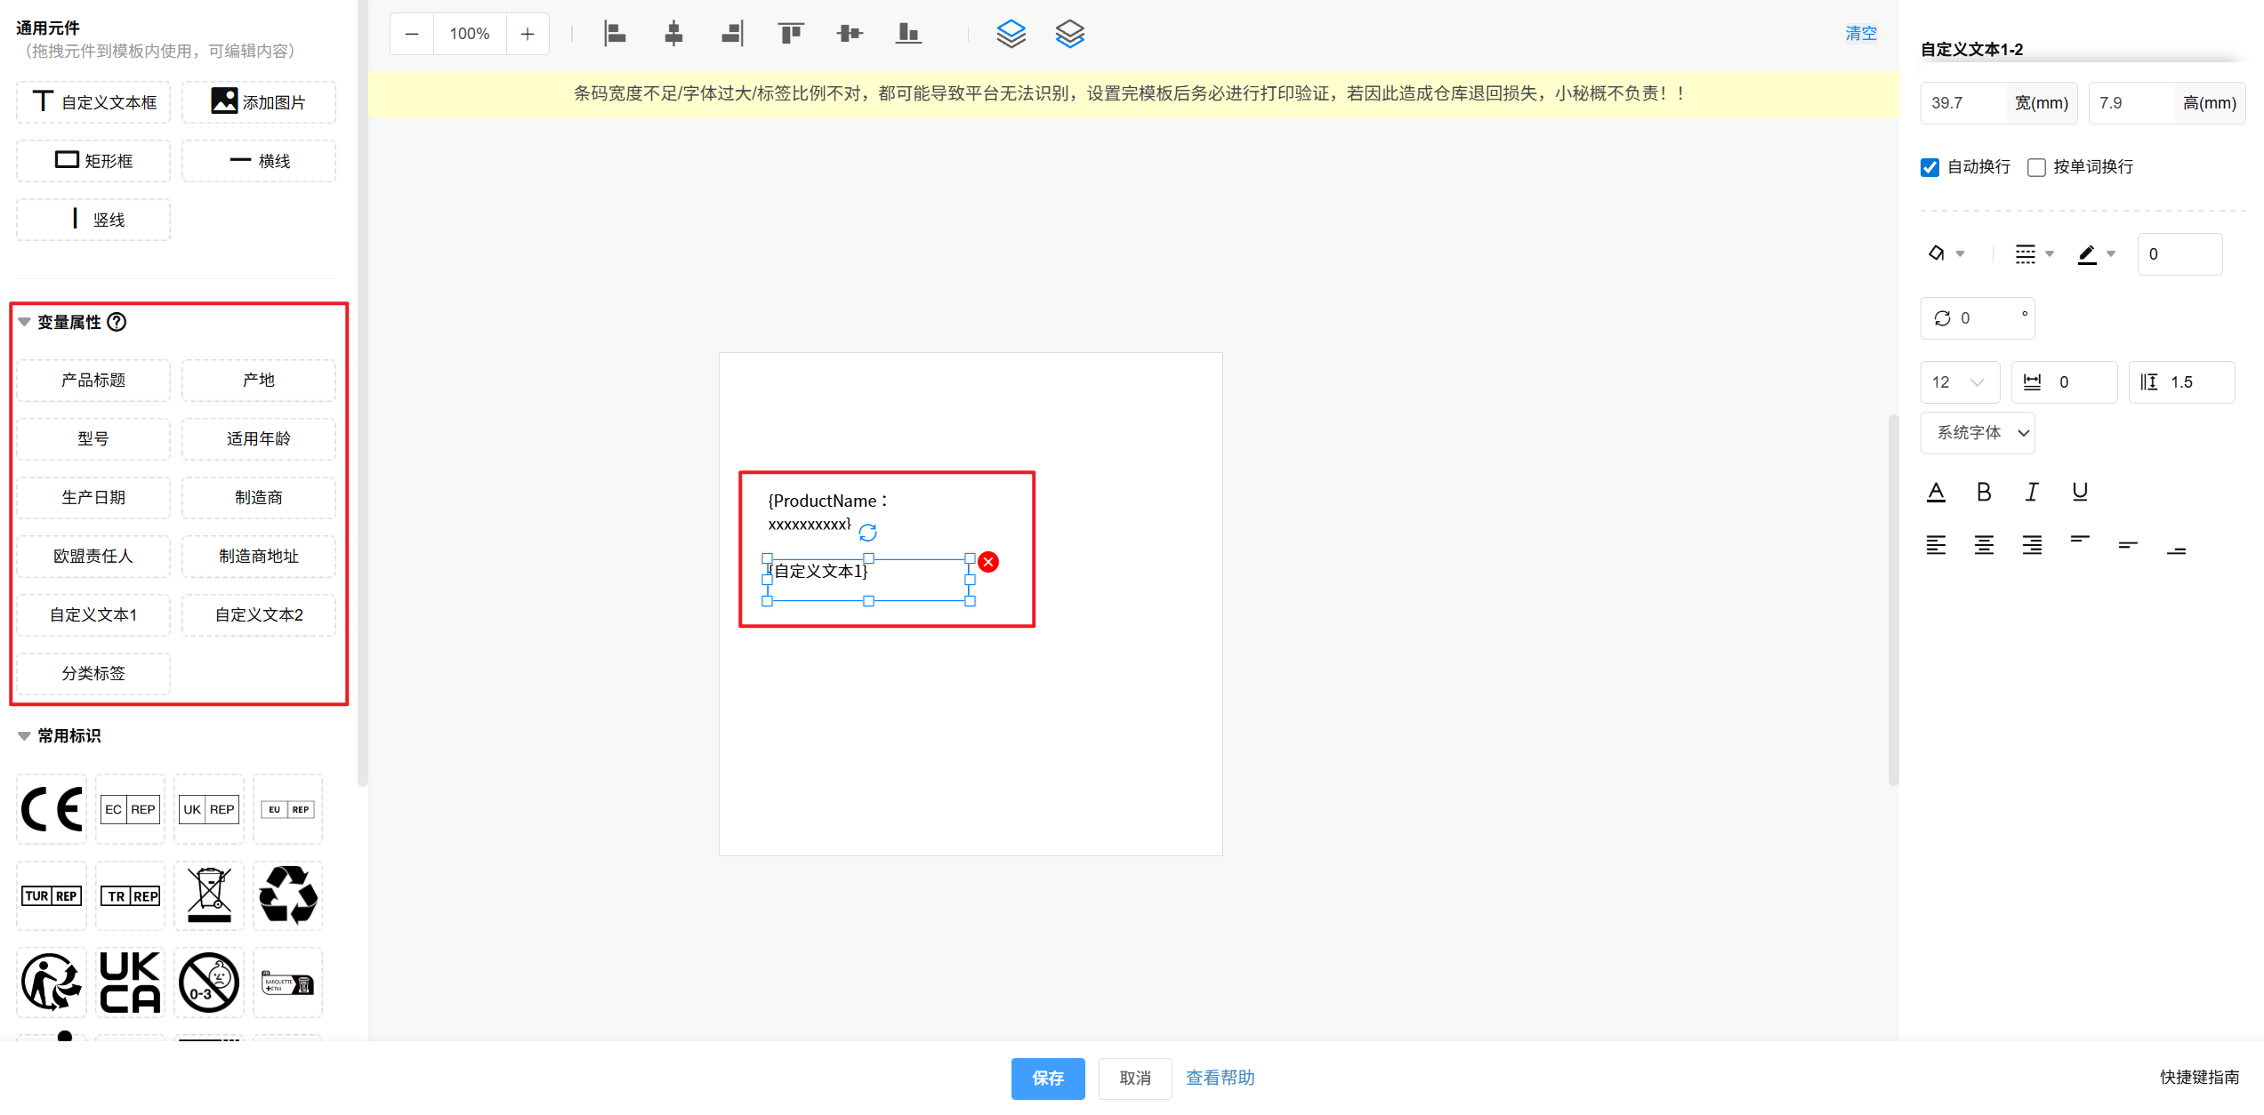The width and height of the screenshot is (2264, 1115).
Task: Select the 欧盟责任人 variable item
Action: [93, 557]
